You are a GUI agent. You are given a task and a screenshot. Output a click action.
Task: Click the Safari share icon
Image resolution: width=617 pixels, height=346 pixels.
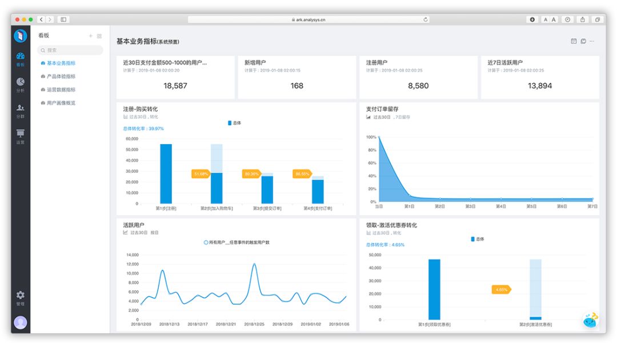(x=582, y=19)
